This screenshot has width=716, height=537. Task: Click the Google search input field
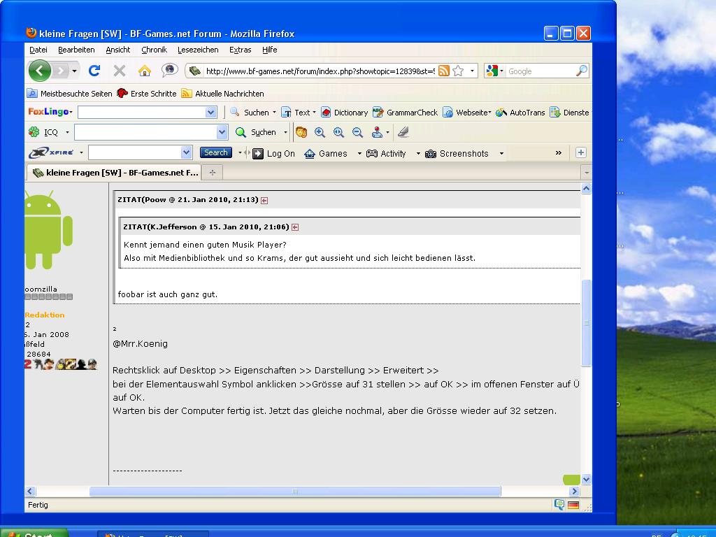tap(540, 71)
